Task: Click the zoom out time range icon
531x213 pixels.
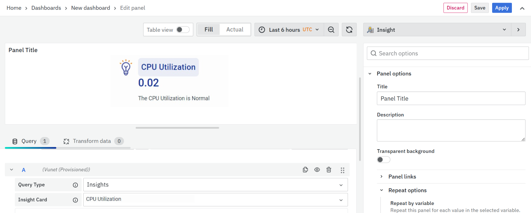Action: pos(331,30)
